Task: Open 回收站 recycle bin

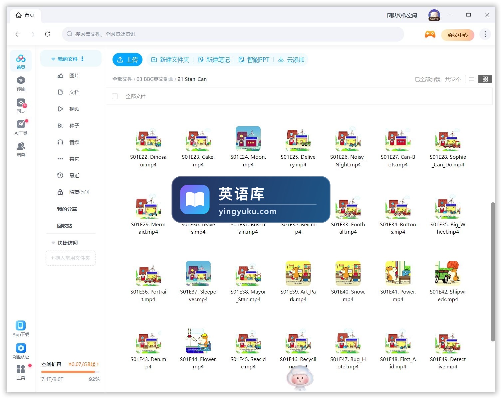Action: (x=65, y=226)
